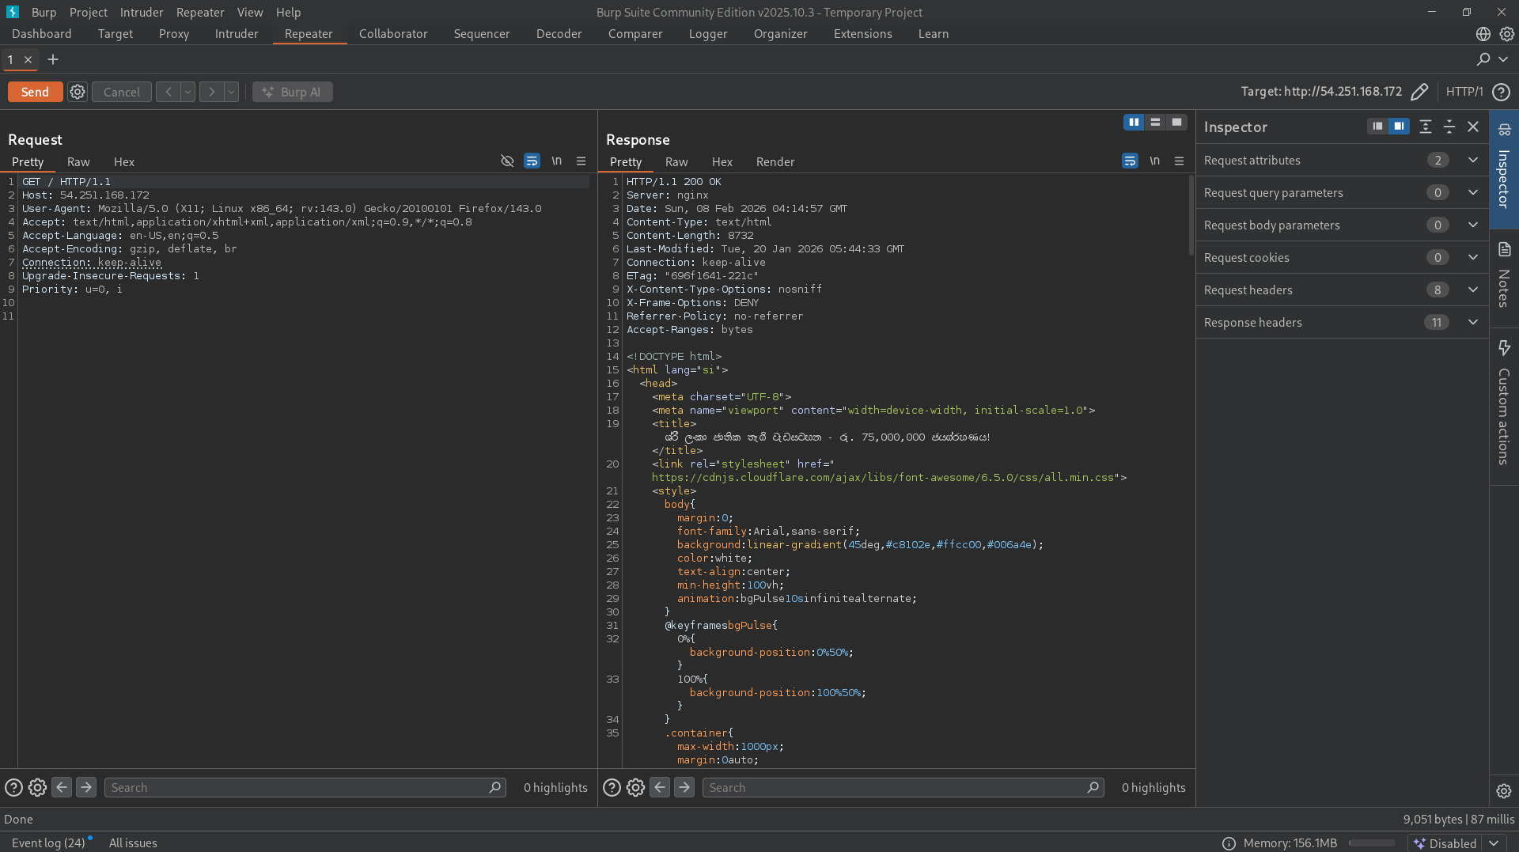Open Request search settings gear
This screenshot has height=852, width=1519.
click(37, 787)
